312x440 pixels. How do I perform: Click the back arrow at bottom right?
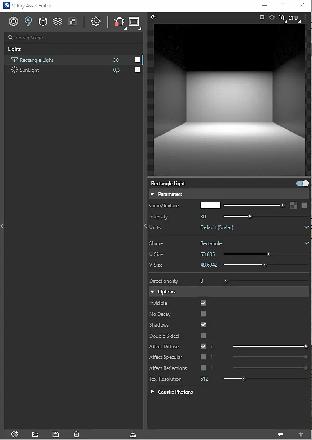click(280, 434)
